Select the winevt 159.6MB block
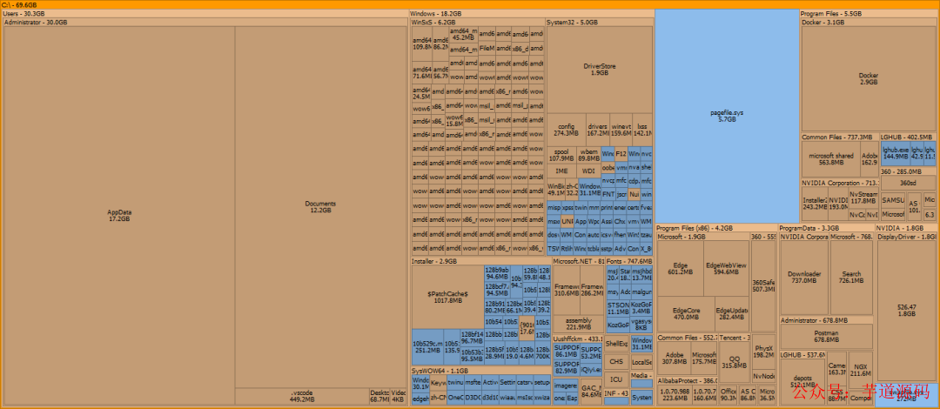 621,131
